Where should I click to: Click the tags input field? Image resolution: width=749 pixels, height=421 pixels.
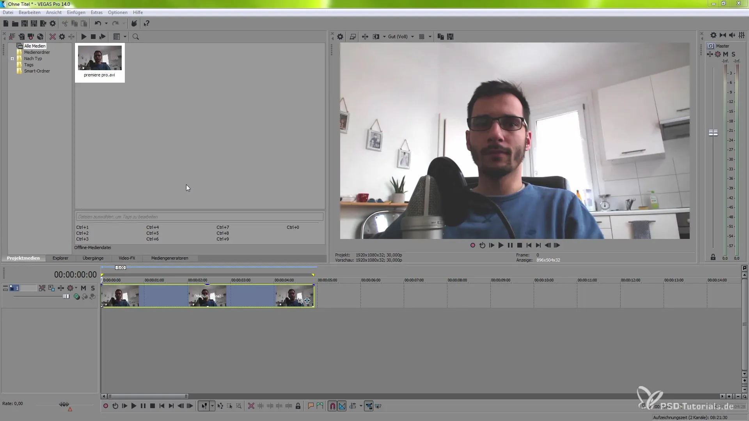point(199,217)
